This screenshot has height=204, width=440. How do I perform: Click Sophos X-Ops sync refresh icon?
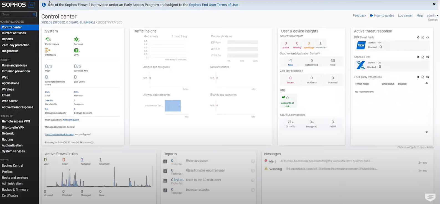[428, 57]
